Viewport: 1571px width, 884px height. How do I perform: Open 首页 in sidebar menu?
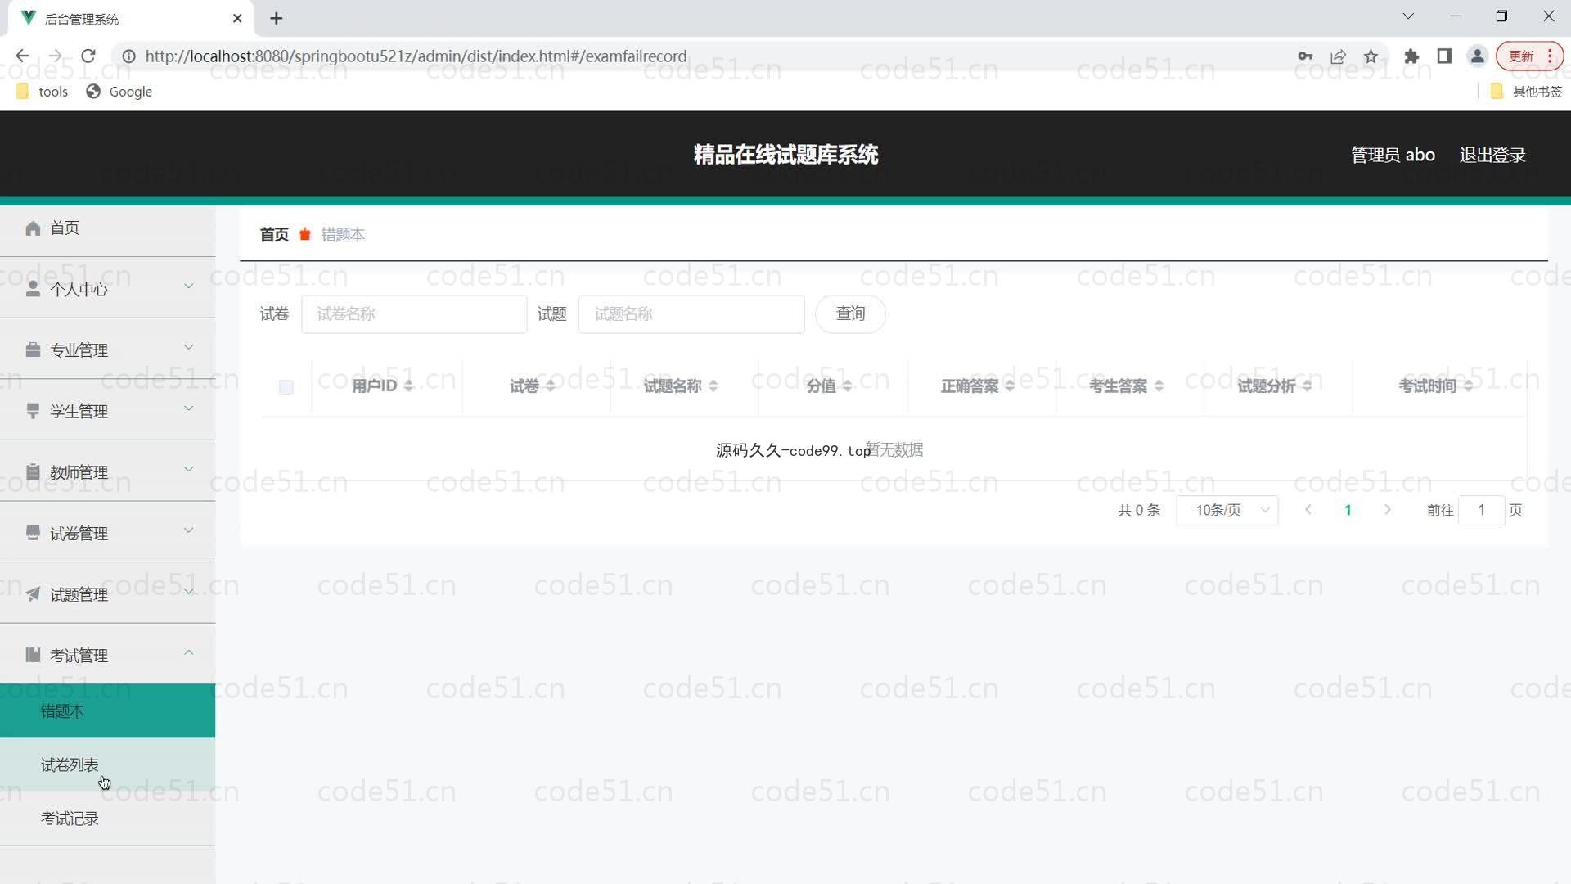(x=107, y=228)
